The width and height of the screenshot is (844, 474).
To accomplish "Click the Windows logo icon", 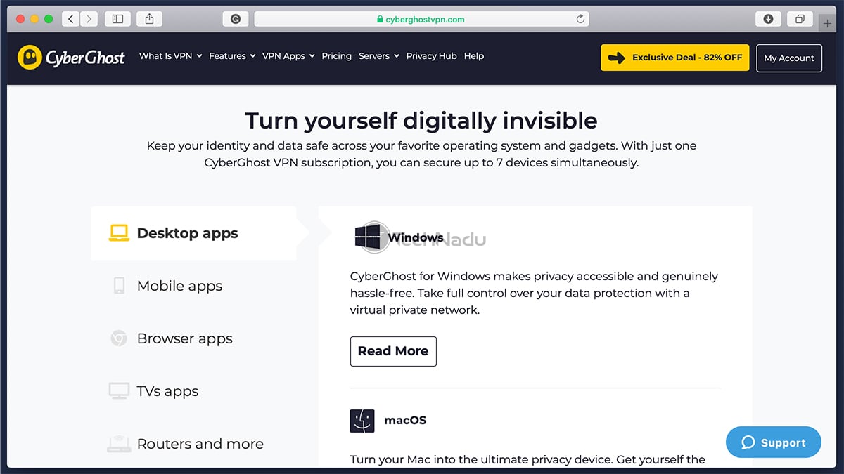I will coord(367,237).
